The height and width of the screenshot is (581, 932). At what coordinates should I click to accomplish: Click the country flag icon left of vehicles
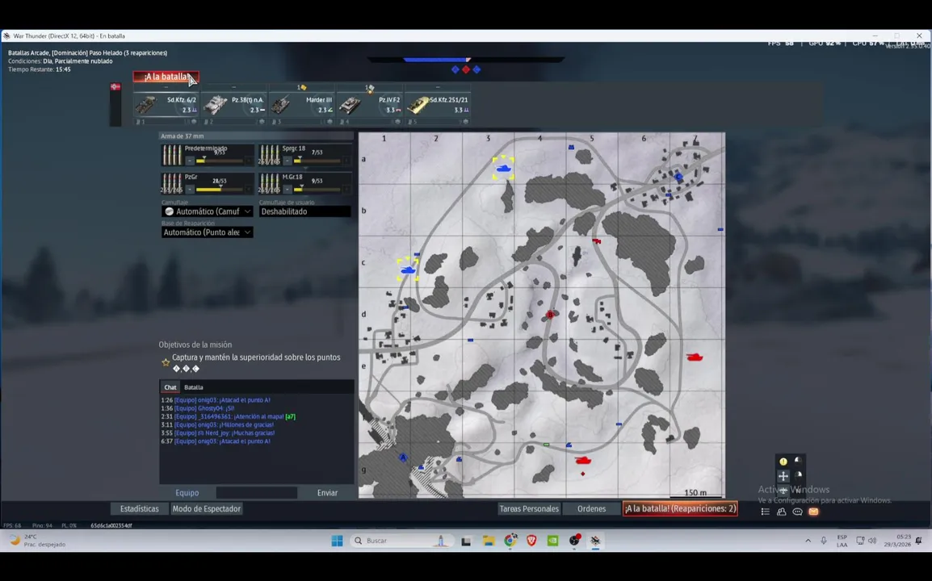[x=115, y=86]
